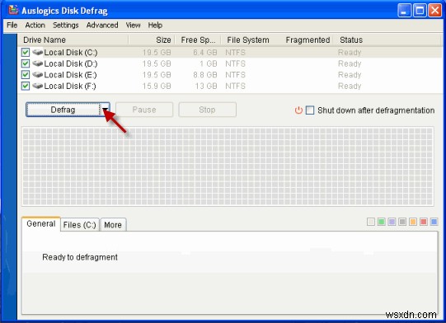The width and height of the screenshot is (446, 323).
Task: Click the Ready to defragment status text
Action: pyautogui.click(x=80, y=257)
